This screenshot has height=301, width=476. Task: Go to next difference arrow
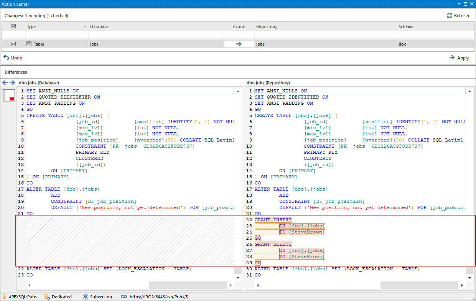pyautogui.click(x=12, y=83)
